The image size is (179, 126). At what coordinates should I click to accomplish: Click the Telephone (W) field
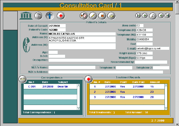click(144, 35)
